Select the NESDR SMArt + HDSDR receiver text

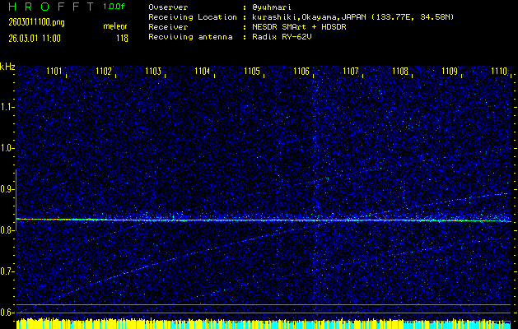299,27
